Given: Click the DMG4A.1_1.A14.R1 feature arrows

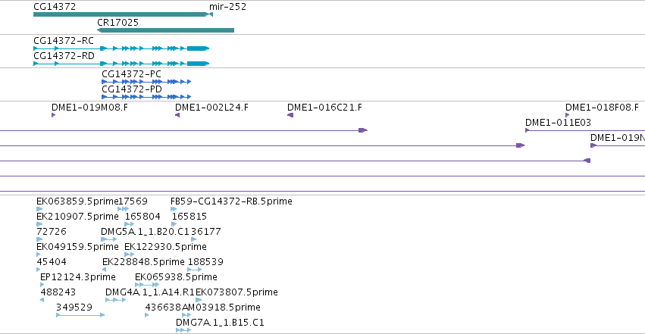Looking at the screenshot, I should click(116, 300).
